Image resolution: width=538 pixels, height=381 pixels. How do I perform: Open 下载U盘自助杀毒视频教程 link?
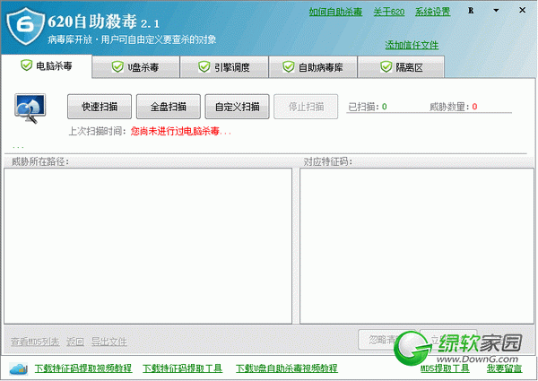(287, 368)
